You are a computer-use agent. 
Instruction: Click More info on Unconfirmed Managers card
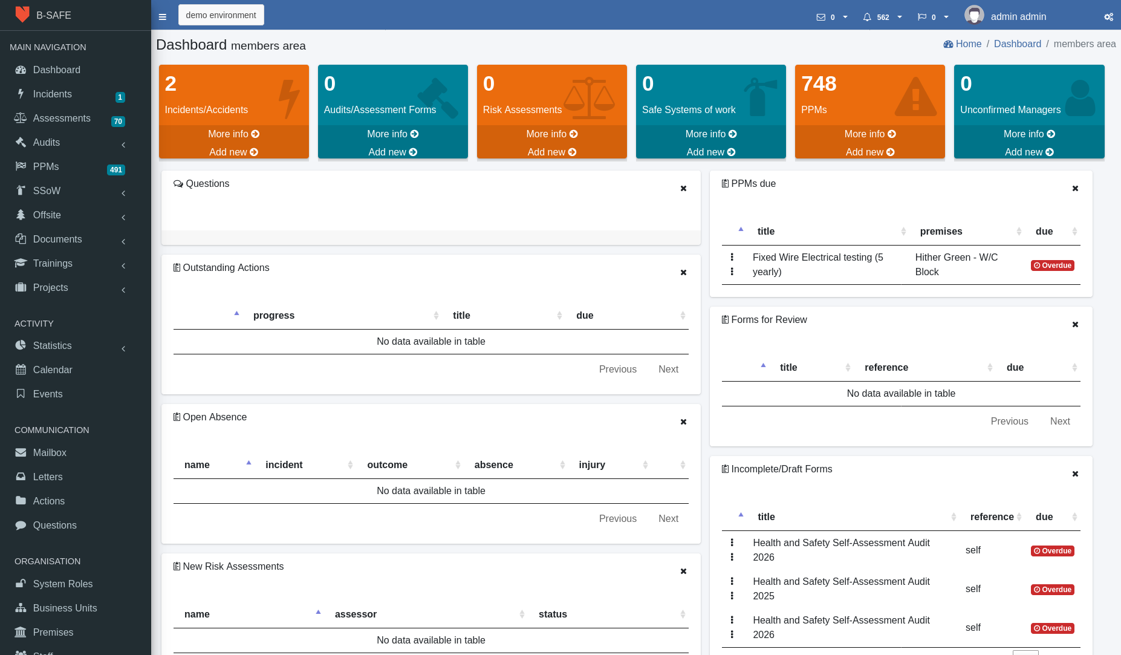tap(1029, 134)
